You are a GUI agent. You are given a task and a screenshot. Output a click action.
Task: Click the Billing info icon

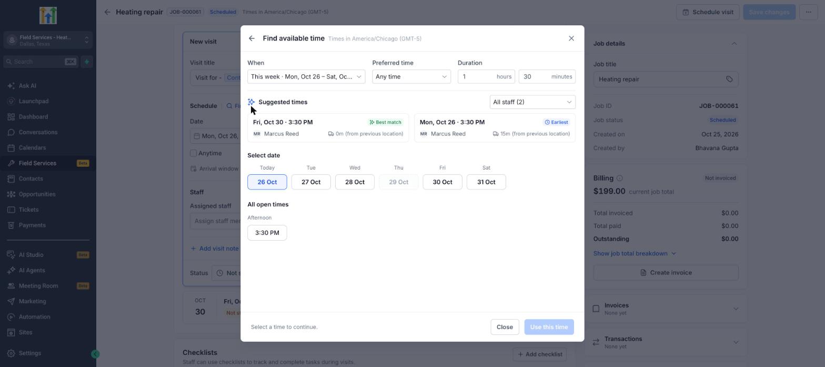[x=619, y=178]
